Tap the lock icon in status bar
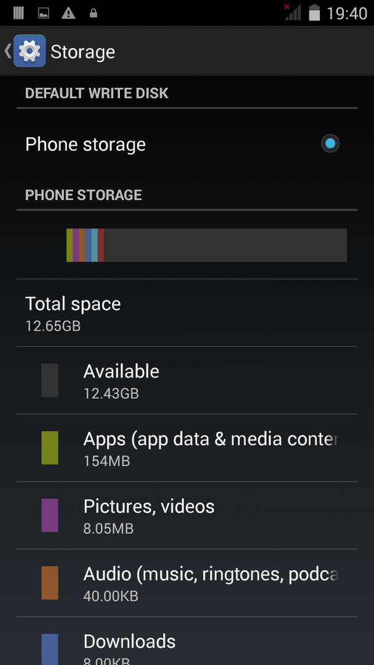The image size is (374, 665). click(x=94, y=13)
